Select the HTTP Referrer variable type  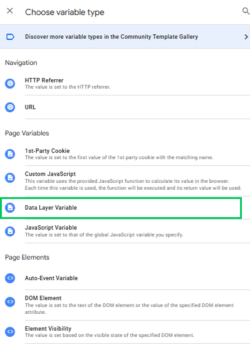(x=125, y=84)
